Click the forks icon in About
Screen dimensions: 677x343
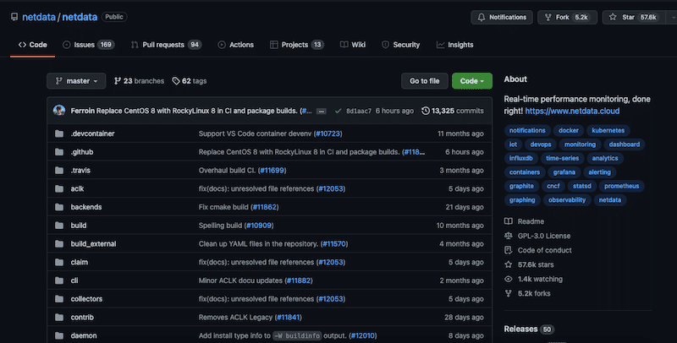pos(509,293)
